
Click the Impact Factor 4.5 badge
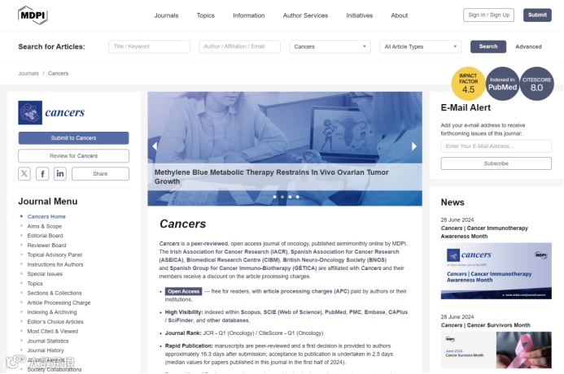(468, 84)
